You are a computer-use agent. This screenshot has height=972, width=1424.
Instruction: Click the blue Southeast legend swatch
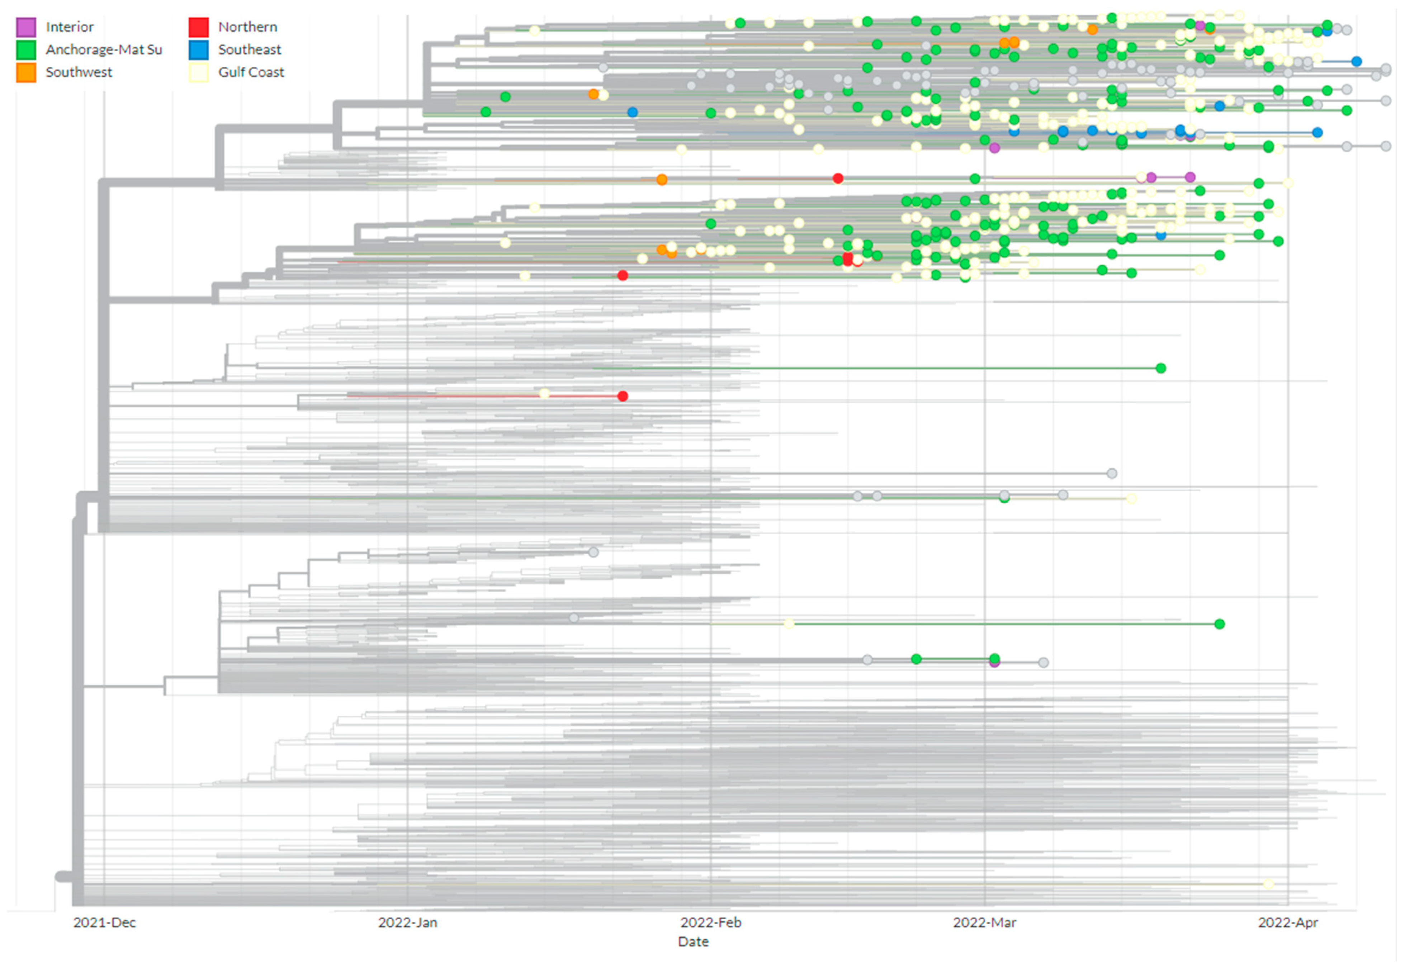[x=199, y=49]
